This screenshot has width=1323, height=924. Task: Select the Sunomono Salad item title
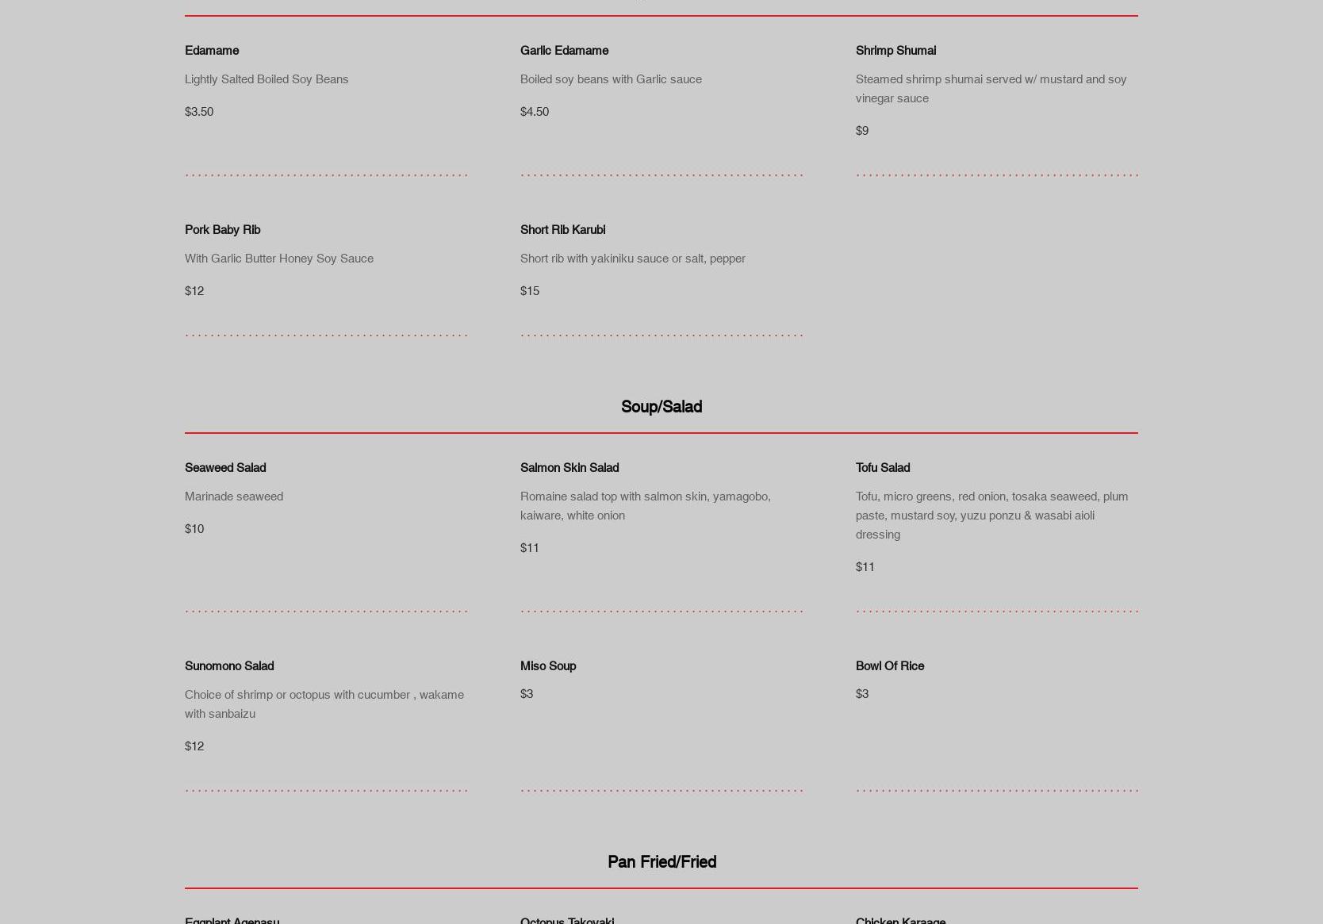(229, 665)
